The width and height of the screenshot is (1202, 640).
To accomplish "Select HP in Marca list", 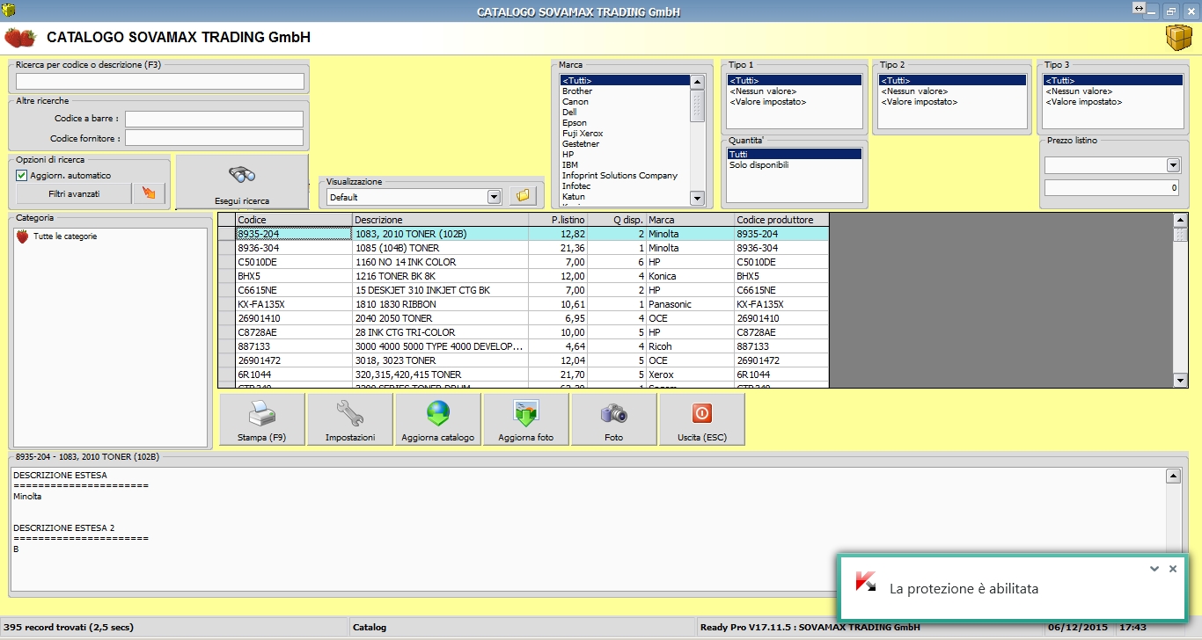I will (x=568, y=155).
